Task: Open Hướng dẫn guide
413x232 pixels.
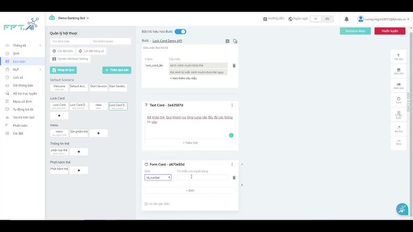Action: click(x=274, y=19)
